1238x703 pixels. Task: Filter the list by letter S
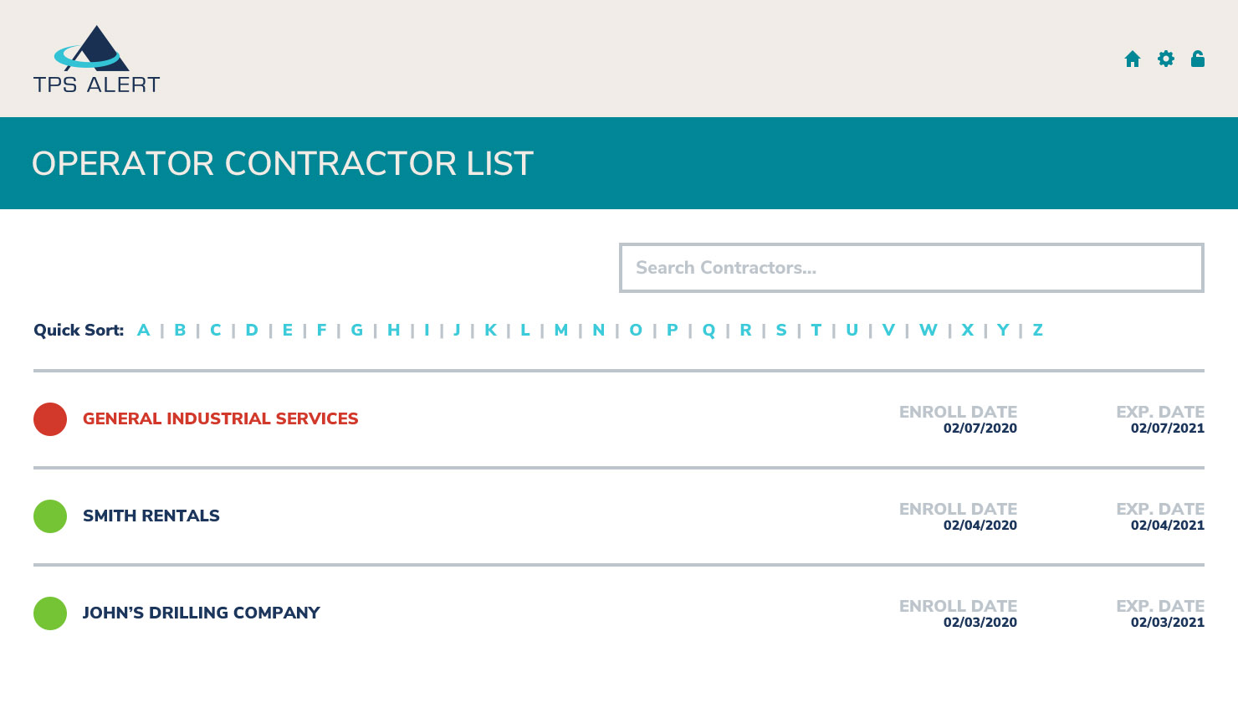(x=781, y=330)
